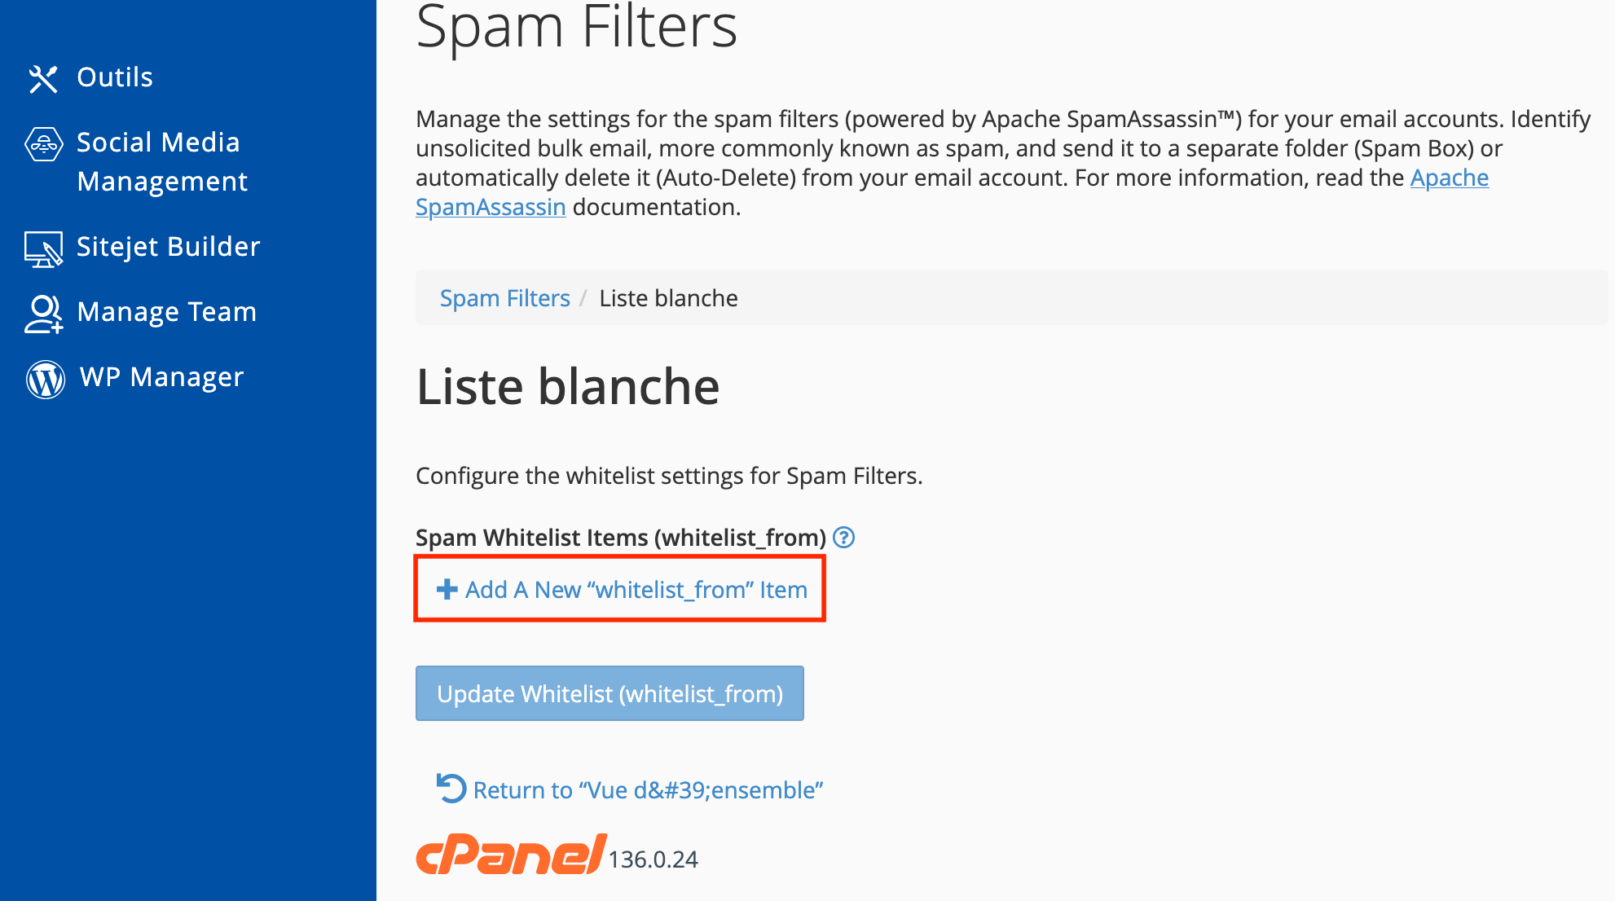Click the Liste blanche breadcrumb item
This screenshot has width=1615, height=901.
[x=669, y=298]
